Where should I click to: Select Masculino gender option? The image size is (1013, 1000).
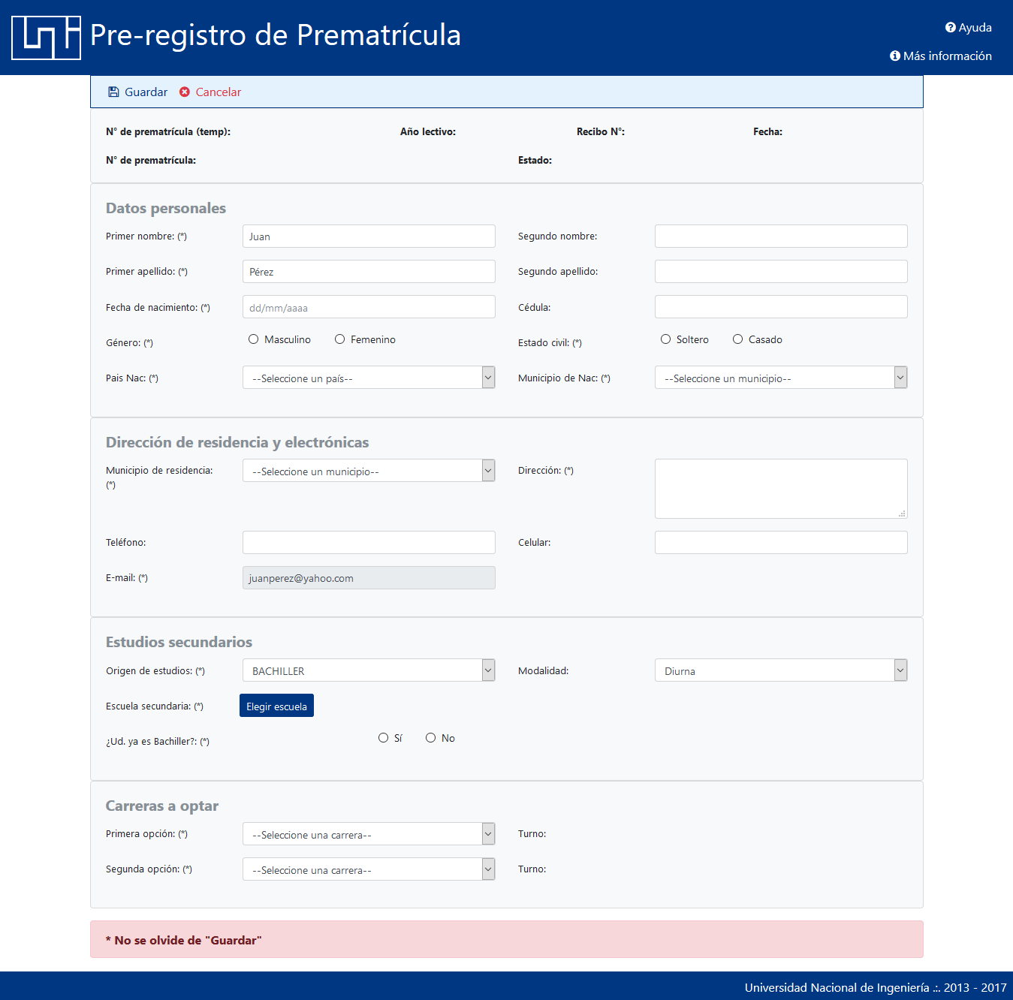click(254, 339)
